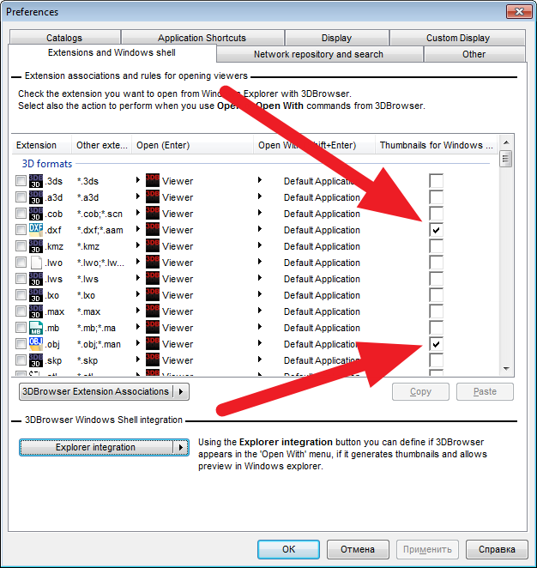
Task: Enable Windows thumbnails for .kmz
Action: click(436, 246)
